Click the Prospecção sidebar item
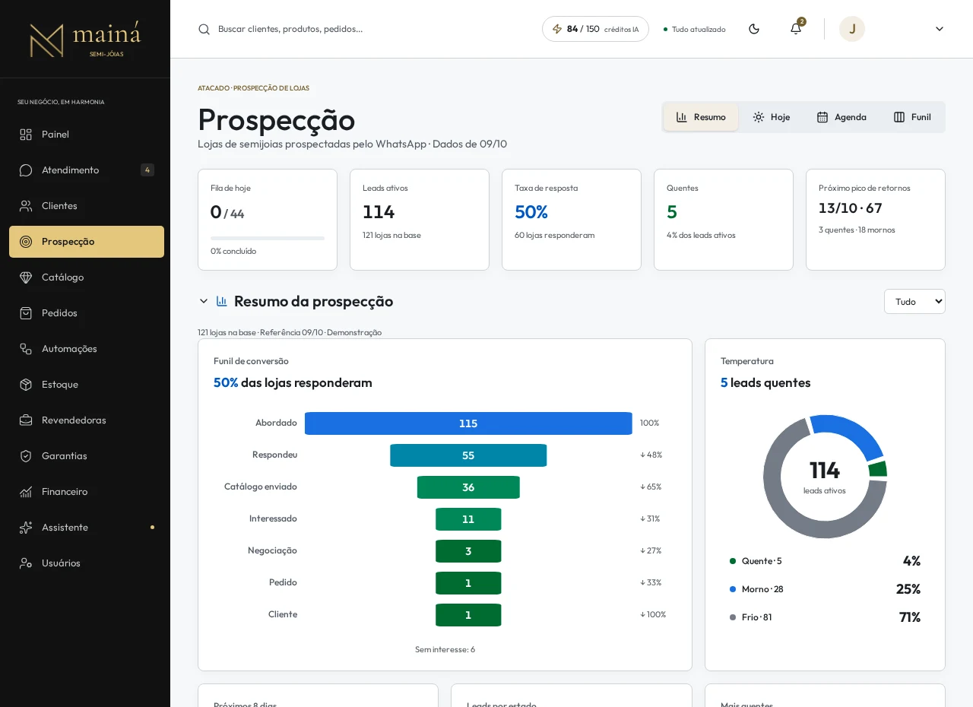This screenshot has width=973, height=707. 87,242
